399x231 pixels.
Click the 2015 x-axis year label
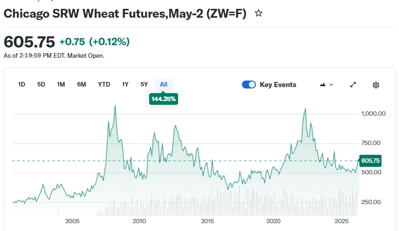click(x=207, y=221)
